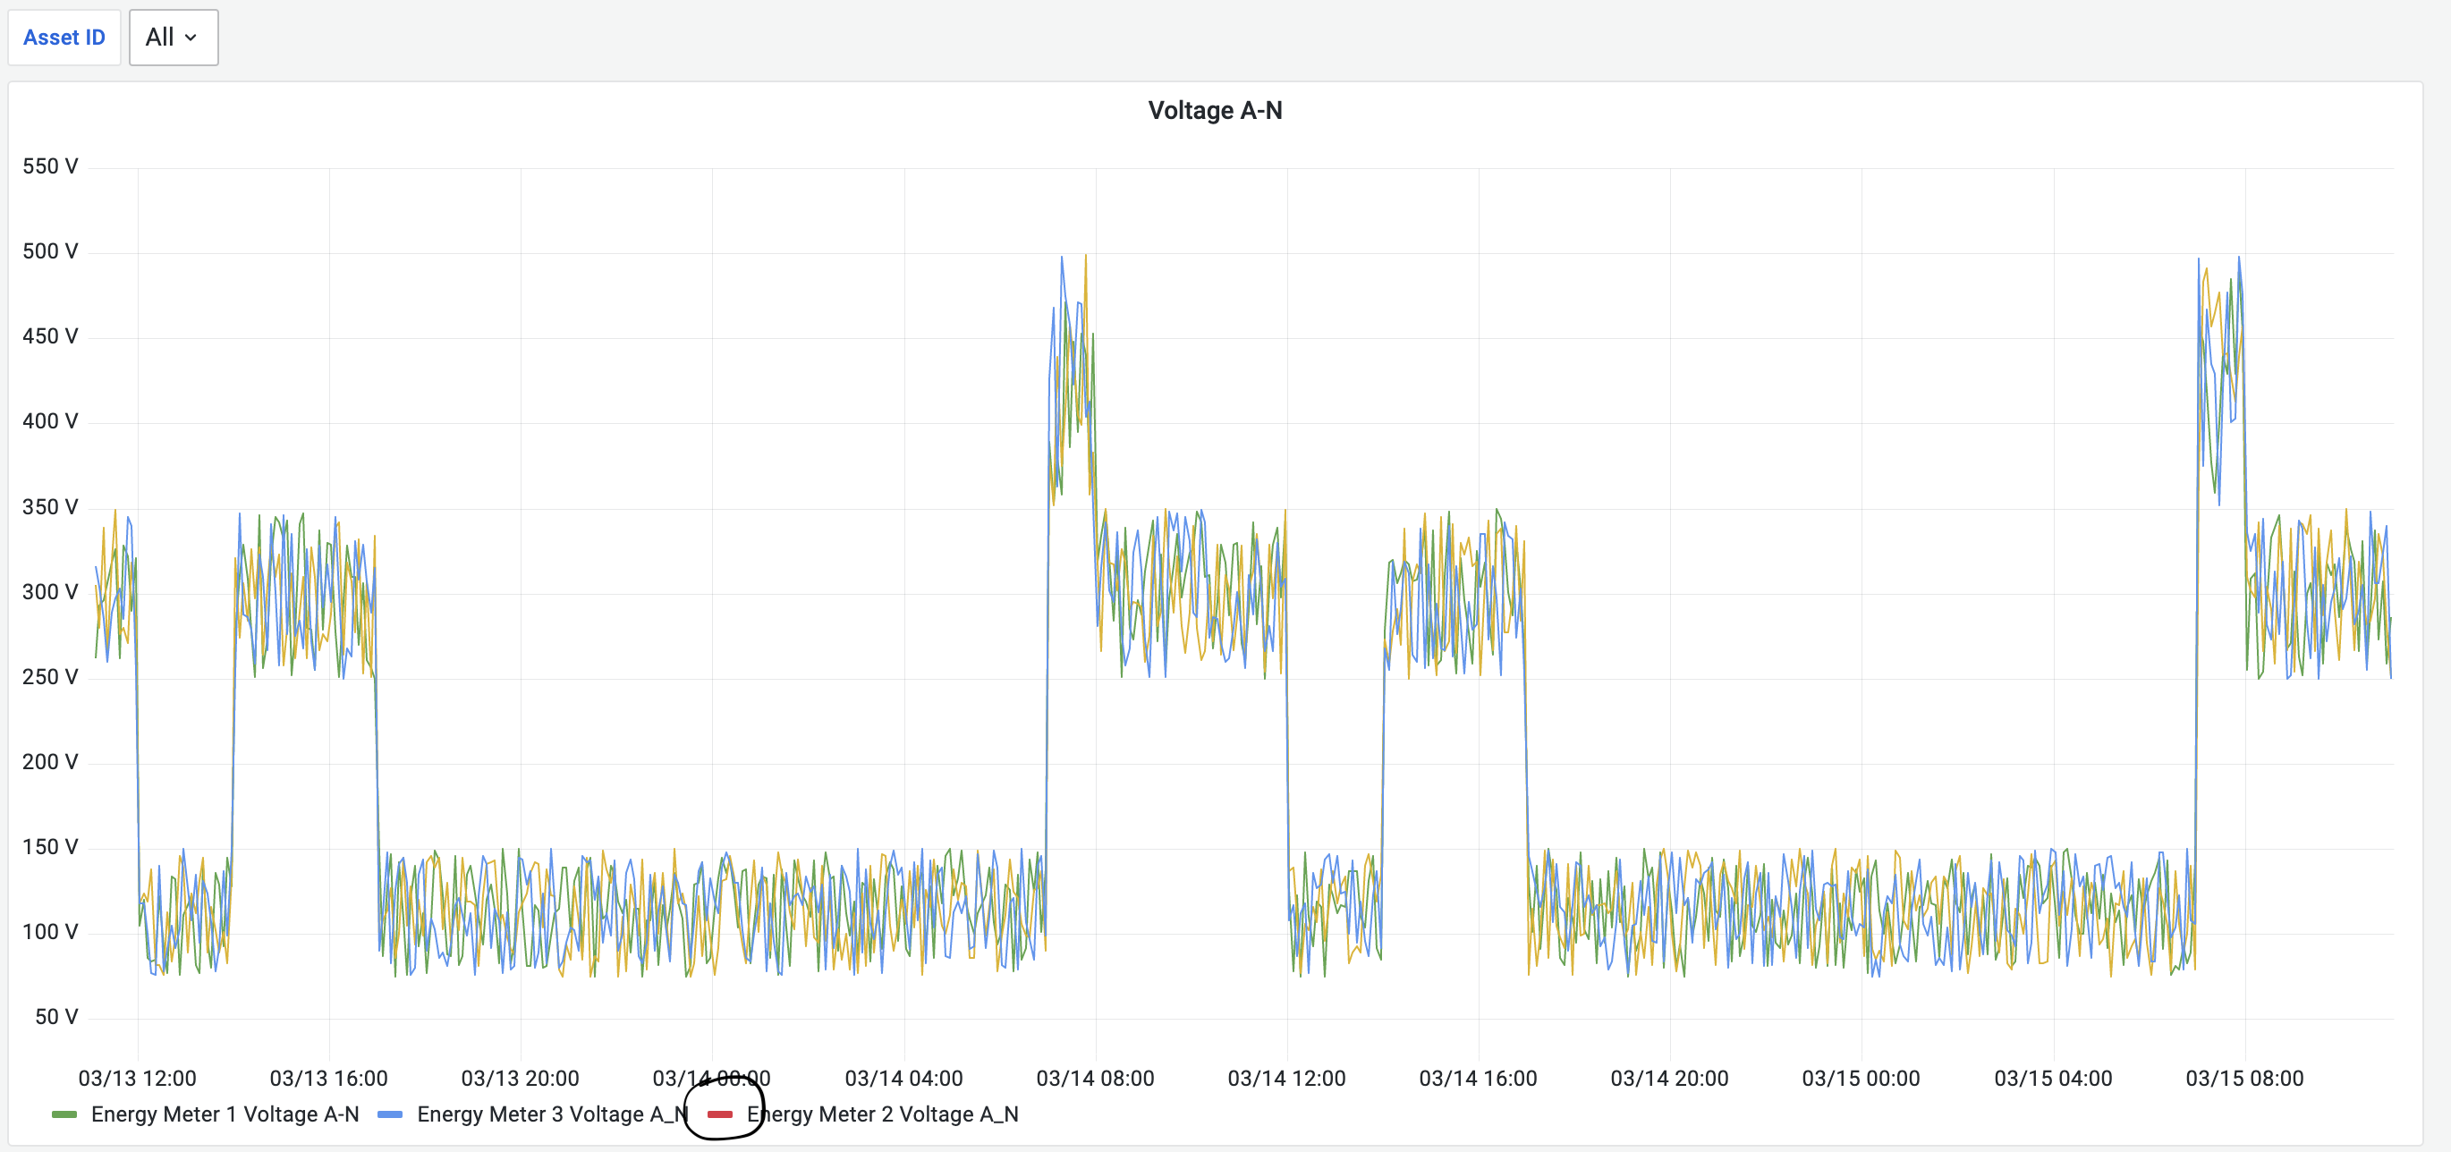This screenshot has width=2451, height=1152.
Task: Click the Asset ID link
Action: coord(64,37)
